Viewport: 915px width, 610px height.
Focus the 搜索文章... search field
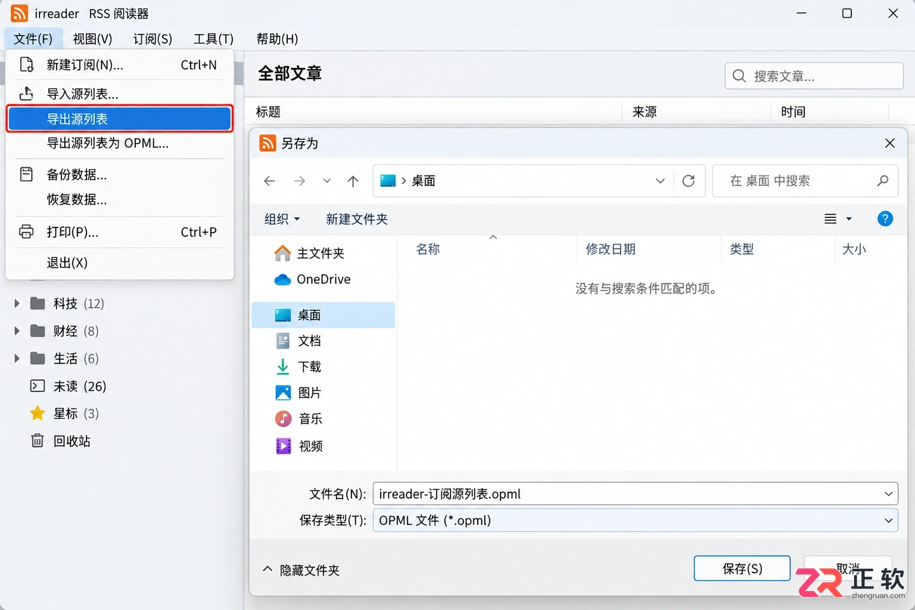tap(814, 76)
